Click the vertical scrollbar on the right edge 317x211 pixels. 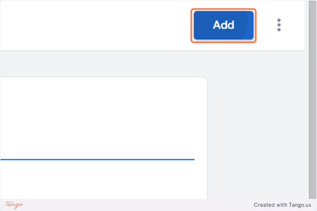pos(313,99)
